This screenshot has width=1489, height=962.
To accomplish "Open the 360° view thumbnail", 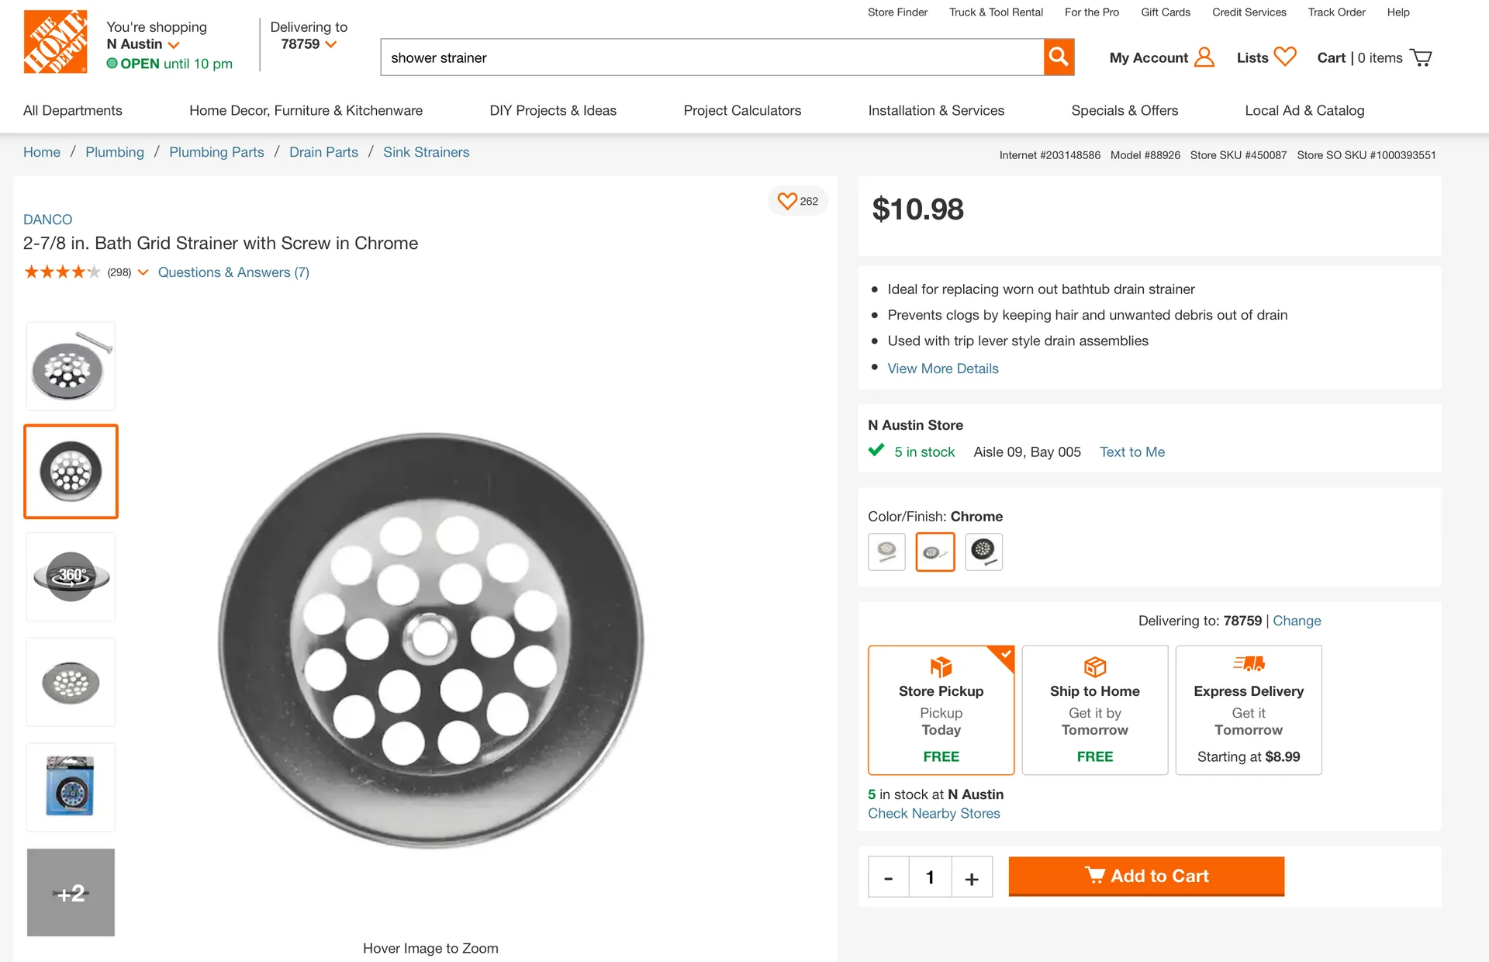I will (71, 576).
